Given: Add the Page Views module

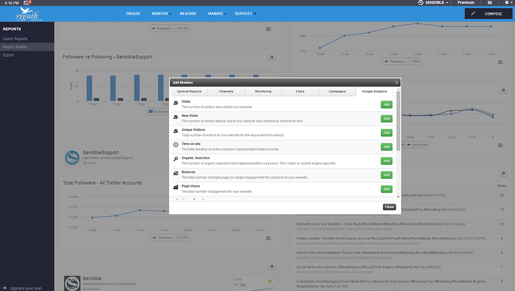Looking at the screenshot, I should (386, 189).
